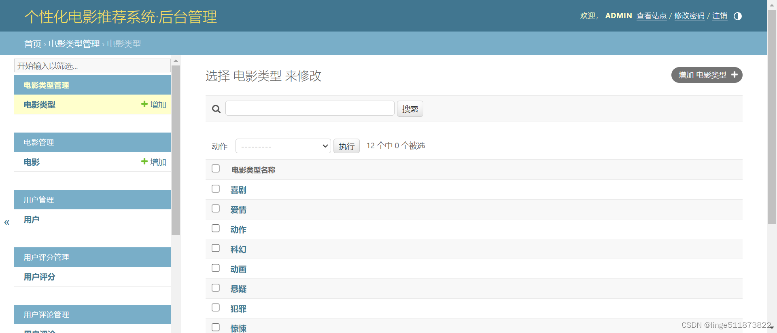Select 电影 in the sidebar
Screen dimensions: 777x333
pos(32,162)
